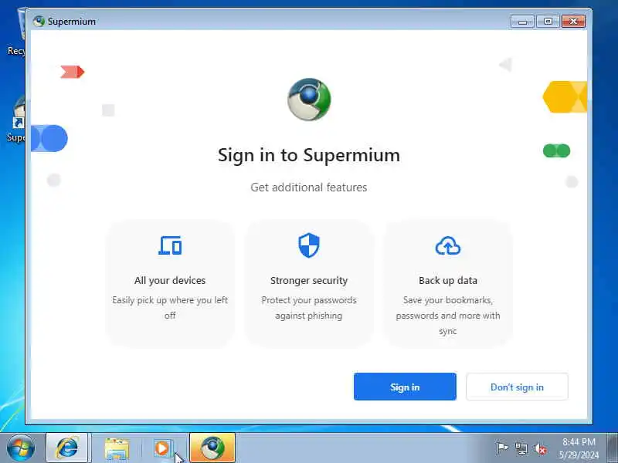This screenshot has width=618, height=463.
Task: Click the network tray icon
Action: tap(521, 448)
